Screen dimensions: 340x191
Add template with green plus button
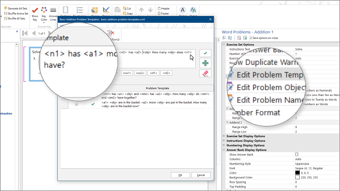(x=205, y=63)
